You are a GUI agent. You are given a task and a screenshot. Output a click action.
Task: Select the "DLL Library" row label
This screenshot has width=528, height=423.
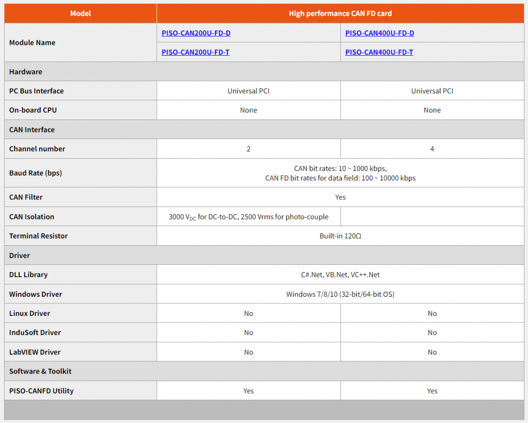28,275
